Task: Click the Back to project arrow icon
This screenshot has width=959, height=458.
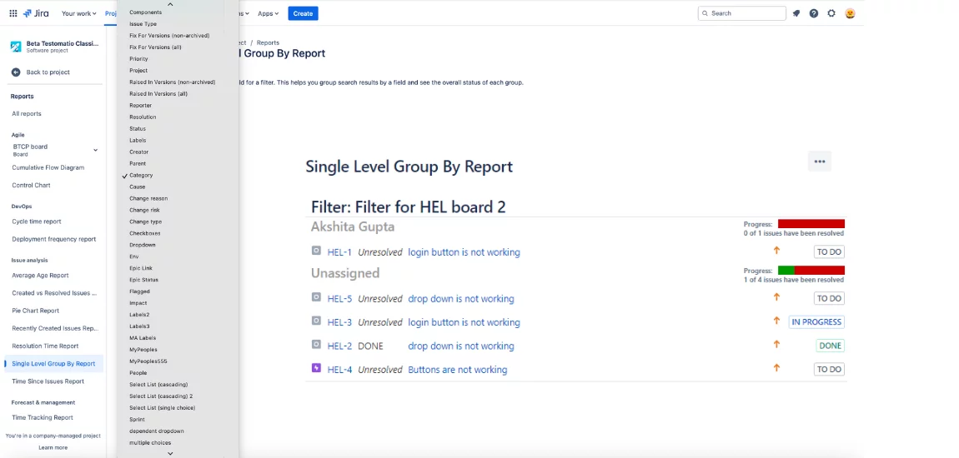Action: pos(16,72)
